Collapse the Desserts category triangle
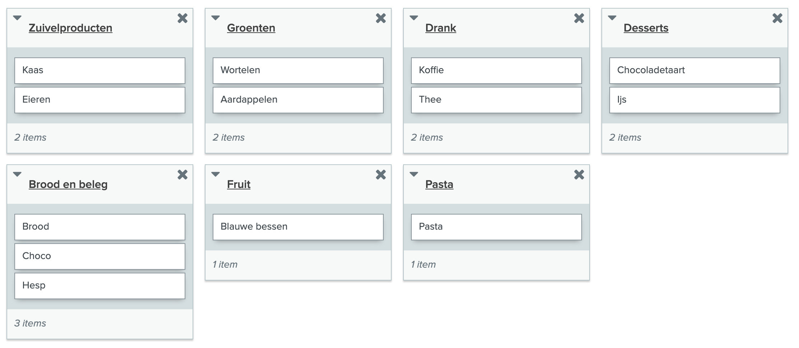This screenshot has height=348, width=799. click(612, 18)
